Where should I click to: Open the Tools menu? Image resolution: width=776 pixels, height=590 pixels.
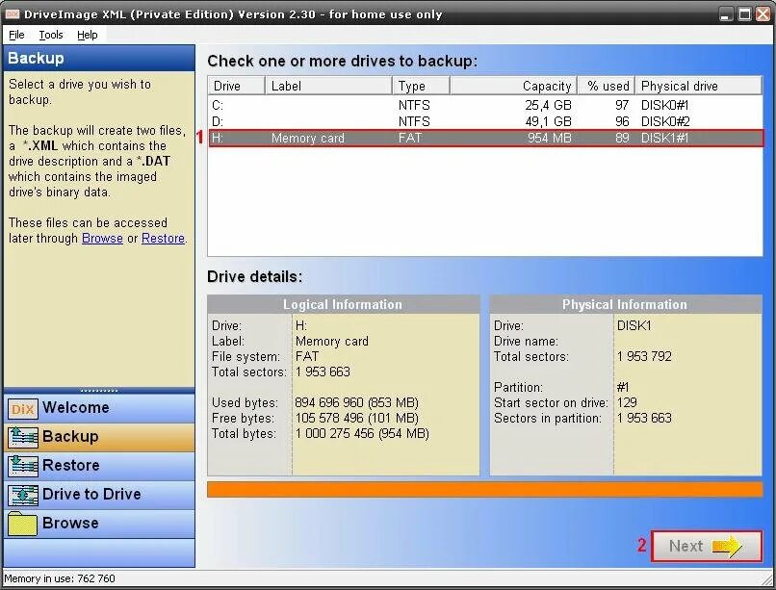[x=51, y=35]
